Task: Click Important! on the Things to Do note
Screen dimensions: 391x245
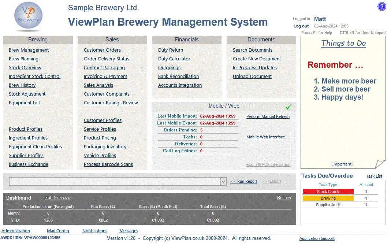Action: pyautogui.click(x=342, y=164)
